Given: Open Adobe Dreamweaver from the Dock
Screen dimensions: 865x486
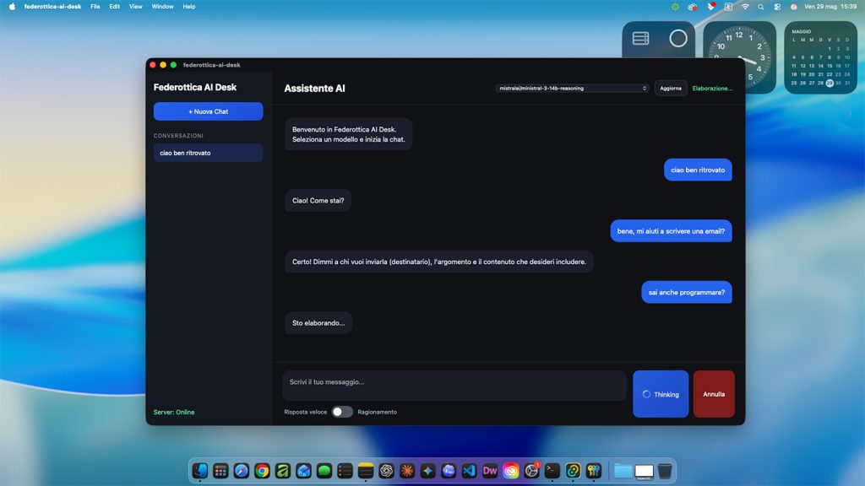Looking at the screenshot, I should coord(490,471).
